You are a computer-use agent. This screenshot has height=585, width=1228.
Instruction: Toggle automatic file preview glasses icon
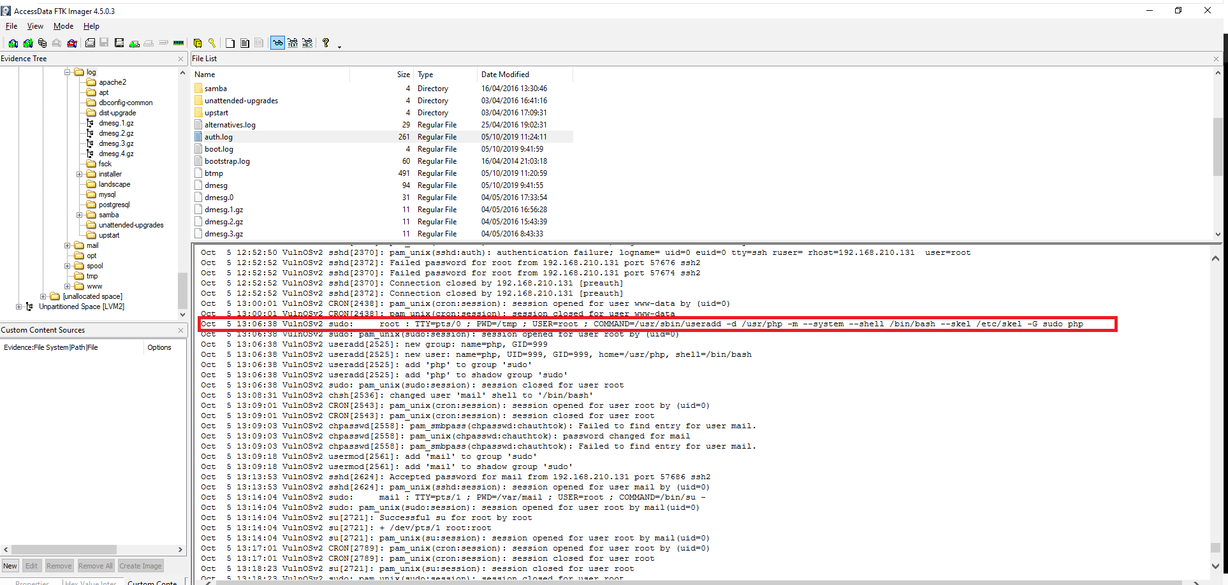pos(277,43)
